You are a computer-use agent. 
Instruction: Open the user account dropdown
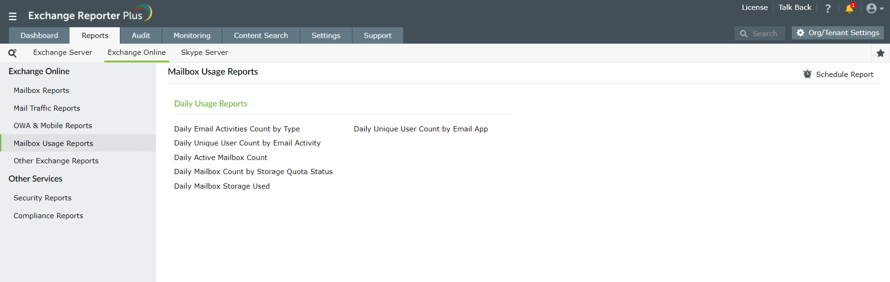click(x=875, y=8)
